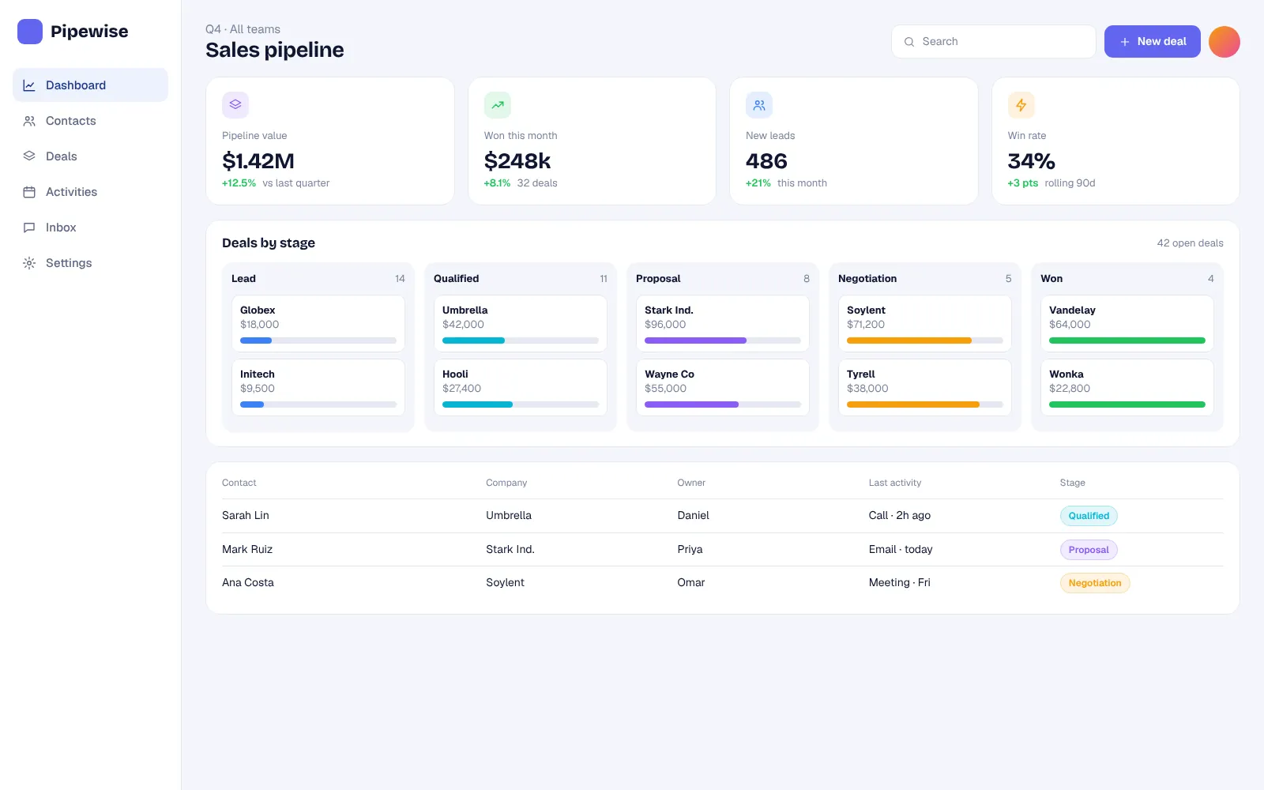Create a New deal
1264x790 pixels.
[x=1152, y=42]
